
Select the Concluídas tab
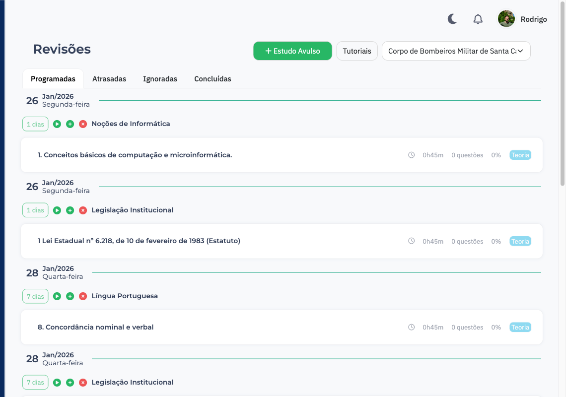pyautogui.click(x=212, y=79)
